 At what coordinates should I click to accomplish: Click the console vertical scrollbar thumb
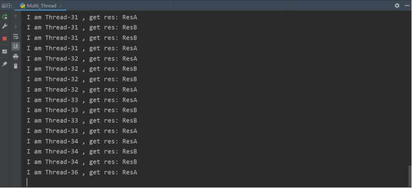(x=410, y=176)
